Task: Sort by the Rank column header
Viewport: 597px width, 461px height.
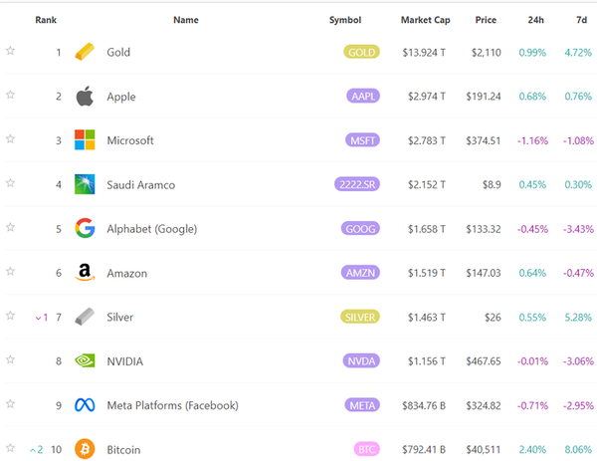Action: pos(46,20)
